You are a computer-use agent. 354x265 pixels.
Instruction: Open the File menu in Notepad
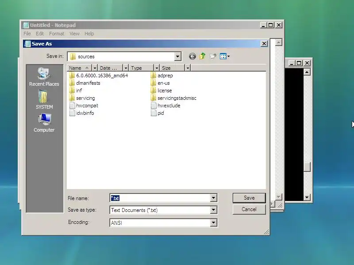click(x=27, y=34)
